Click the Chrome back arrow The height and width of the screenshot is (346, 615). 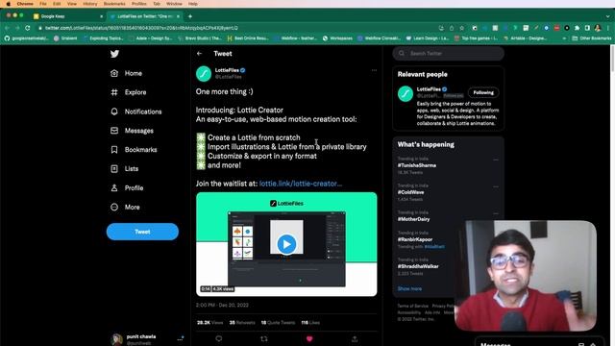click(7, 28)
